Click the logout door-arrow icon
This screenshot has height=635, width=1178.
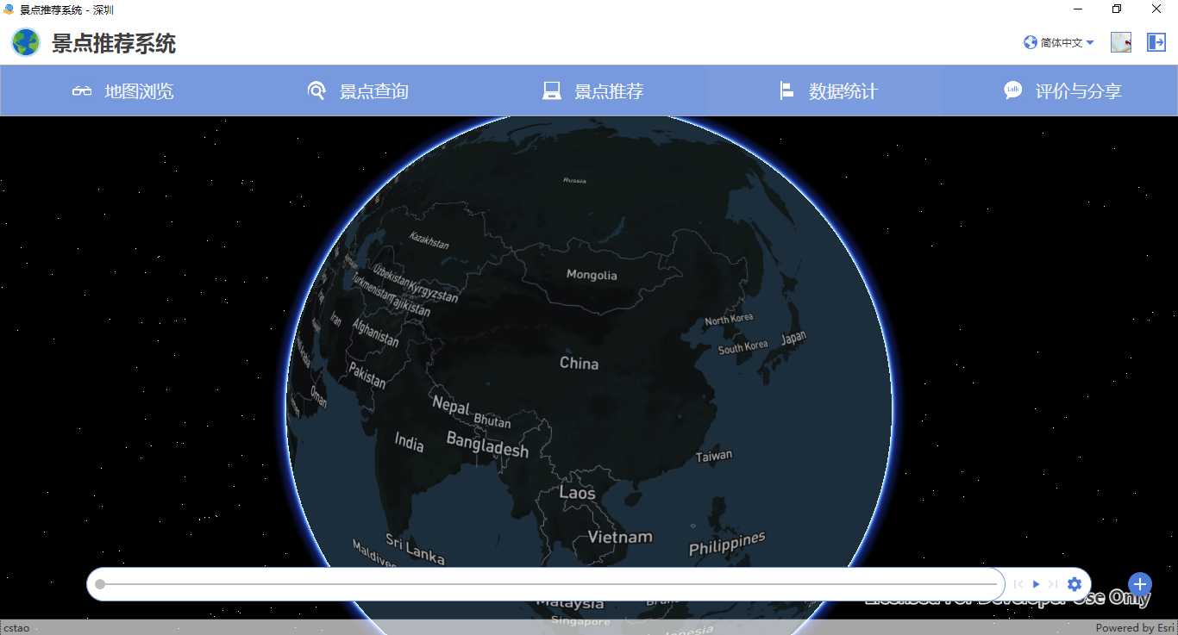point(1156,42)
